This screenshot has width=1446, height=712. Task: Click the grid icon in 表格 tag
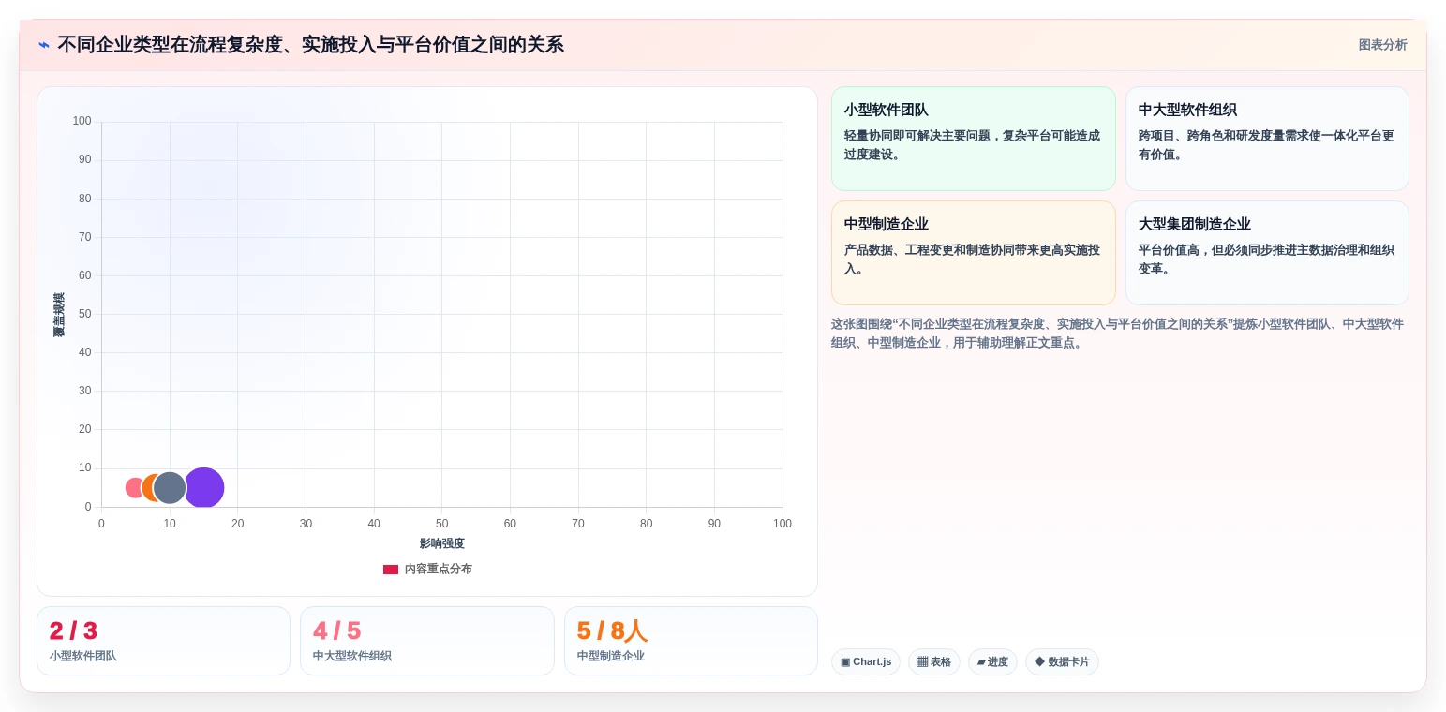pos(922,662)
